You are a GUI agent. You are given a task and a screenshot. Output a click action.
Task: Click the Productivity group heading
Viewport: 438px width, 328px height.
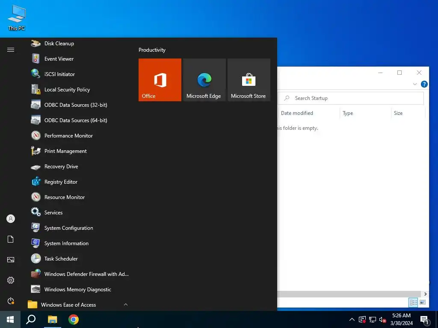152,50
